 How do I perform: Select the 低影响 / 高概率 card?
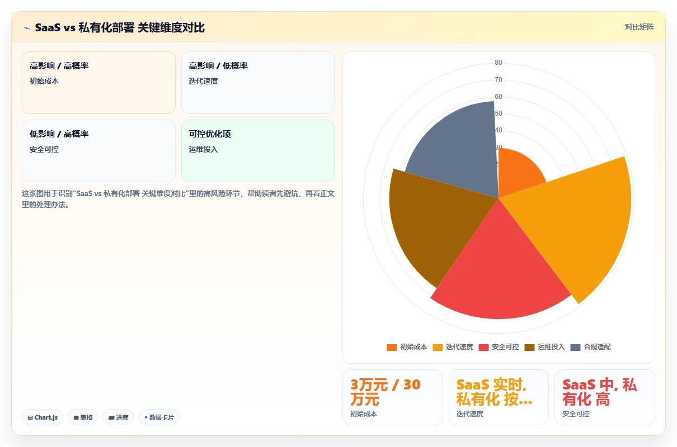tap(98, 151)
